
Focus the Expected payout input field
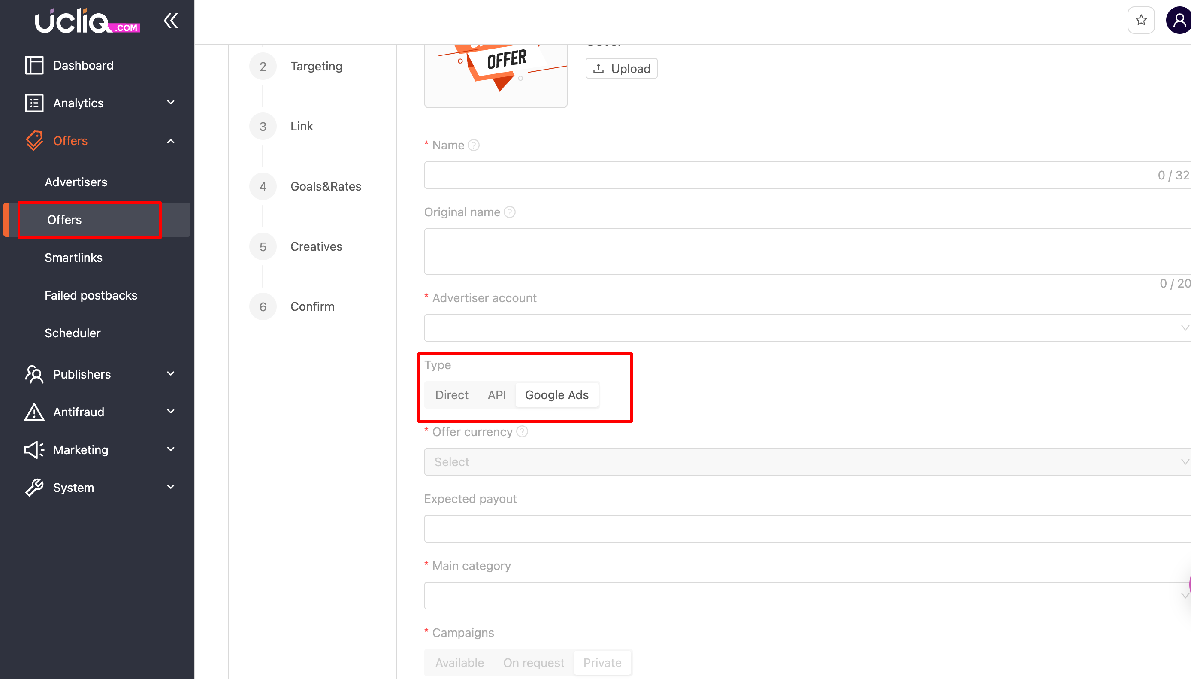point(807,528)
